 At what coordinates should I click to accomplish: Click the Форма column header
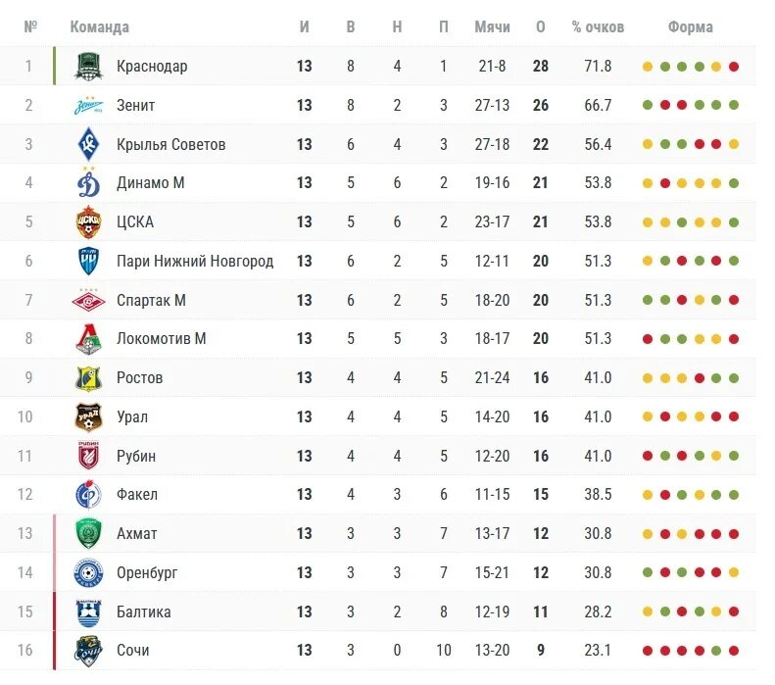(x=691, y=27)
